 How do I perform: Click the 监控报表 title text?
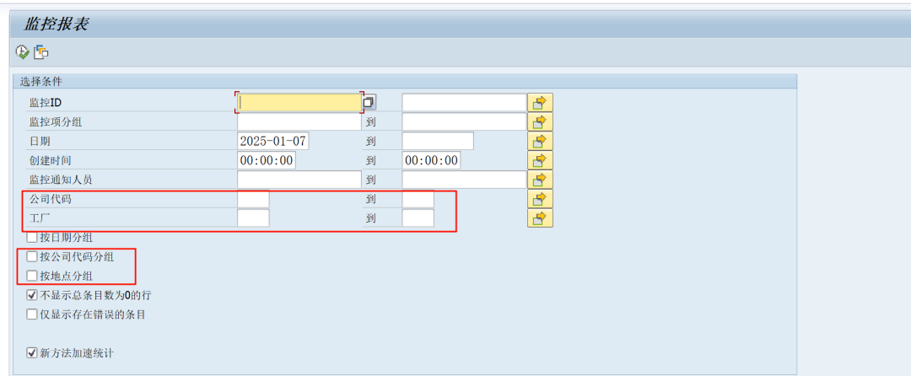(x=56, y=24)
